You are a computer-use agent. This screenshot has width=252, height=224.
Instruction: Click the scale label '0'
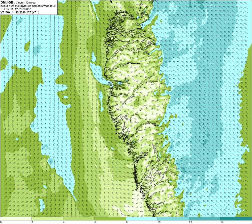coord(1,222)
